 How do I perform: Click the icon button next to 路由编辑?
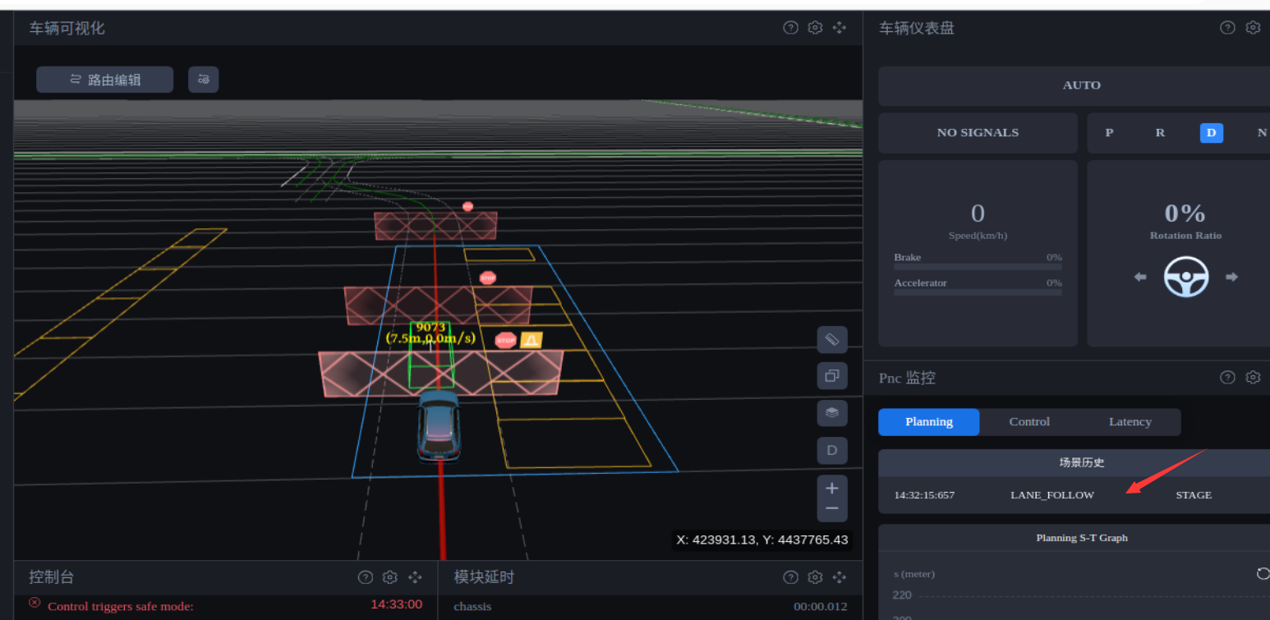(x=204, y=80)
